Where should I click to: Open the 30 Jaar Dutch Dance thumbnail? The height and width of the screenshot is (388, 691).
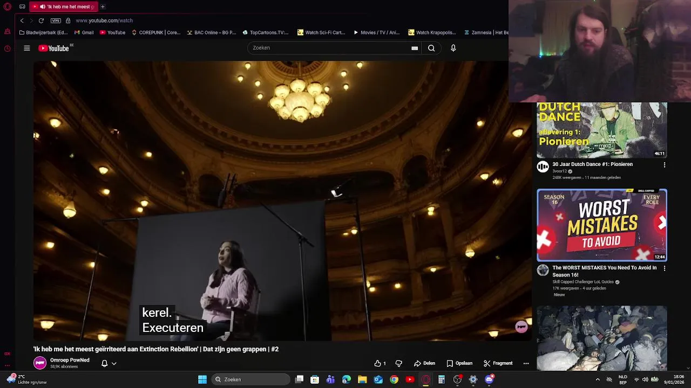(x=602, y=130)
